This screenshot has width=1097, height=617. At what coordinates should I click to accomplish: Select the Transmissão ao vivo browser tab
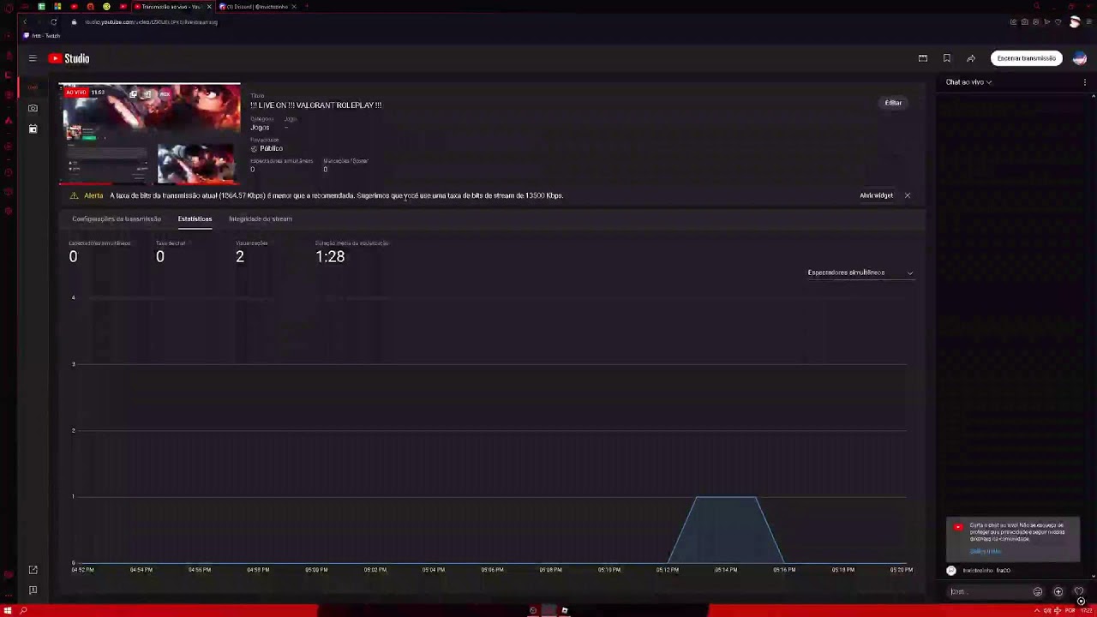tap(171, 6)
